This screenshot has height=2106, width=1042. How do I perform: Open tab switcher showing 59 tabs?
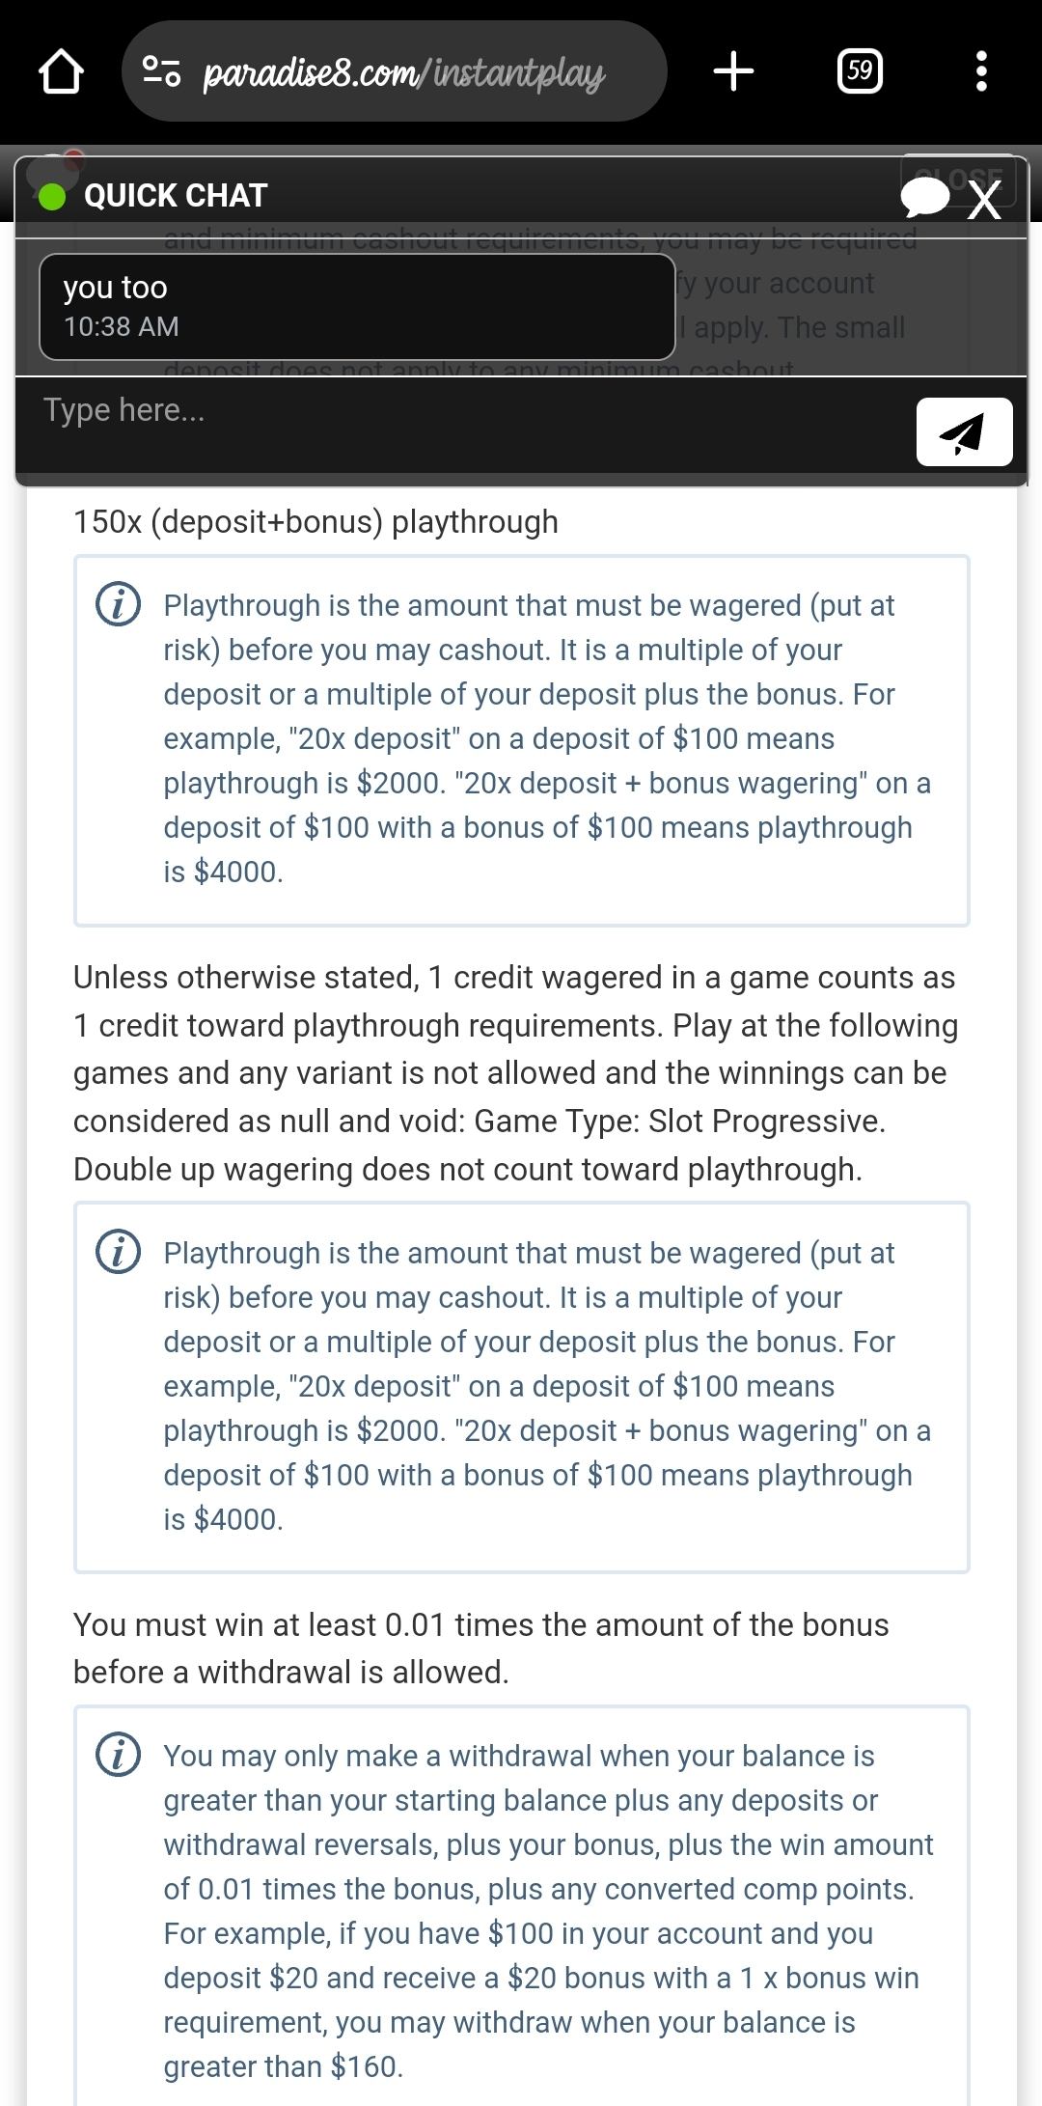pos(859,71)
